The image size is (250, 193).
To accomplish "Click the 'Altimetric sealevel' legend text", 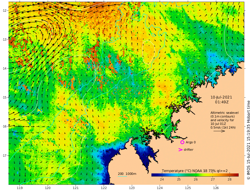I will coord(224,113).
